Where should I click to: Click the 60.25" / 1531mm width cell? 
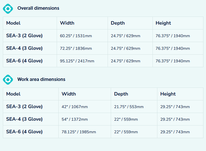(76, 36)
